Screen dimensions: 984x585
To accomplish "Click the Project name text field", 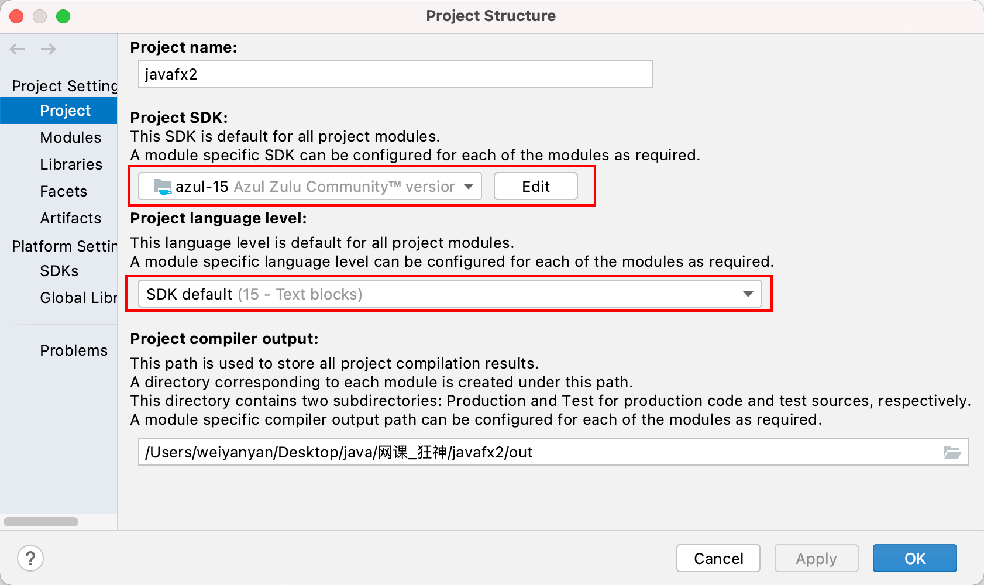I will (x=395, y=74).
